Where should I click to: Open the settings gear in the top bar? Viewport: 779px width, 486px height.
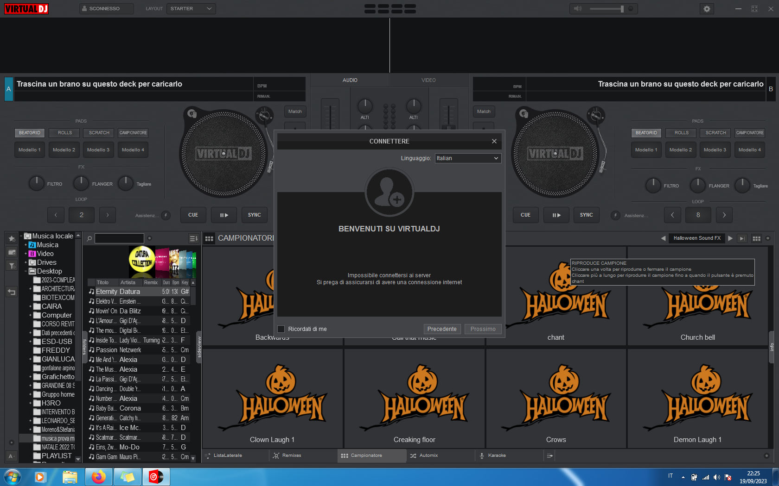click(x=707, y=9)
